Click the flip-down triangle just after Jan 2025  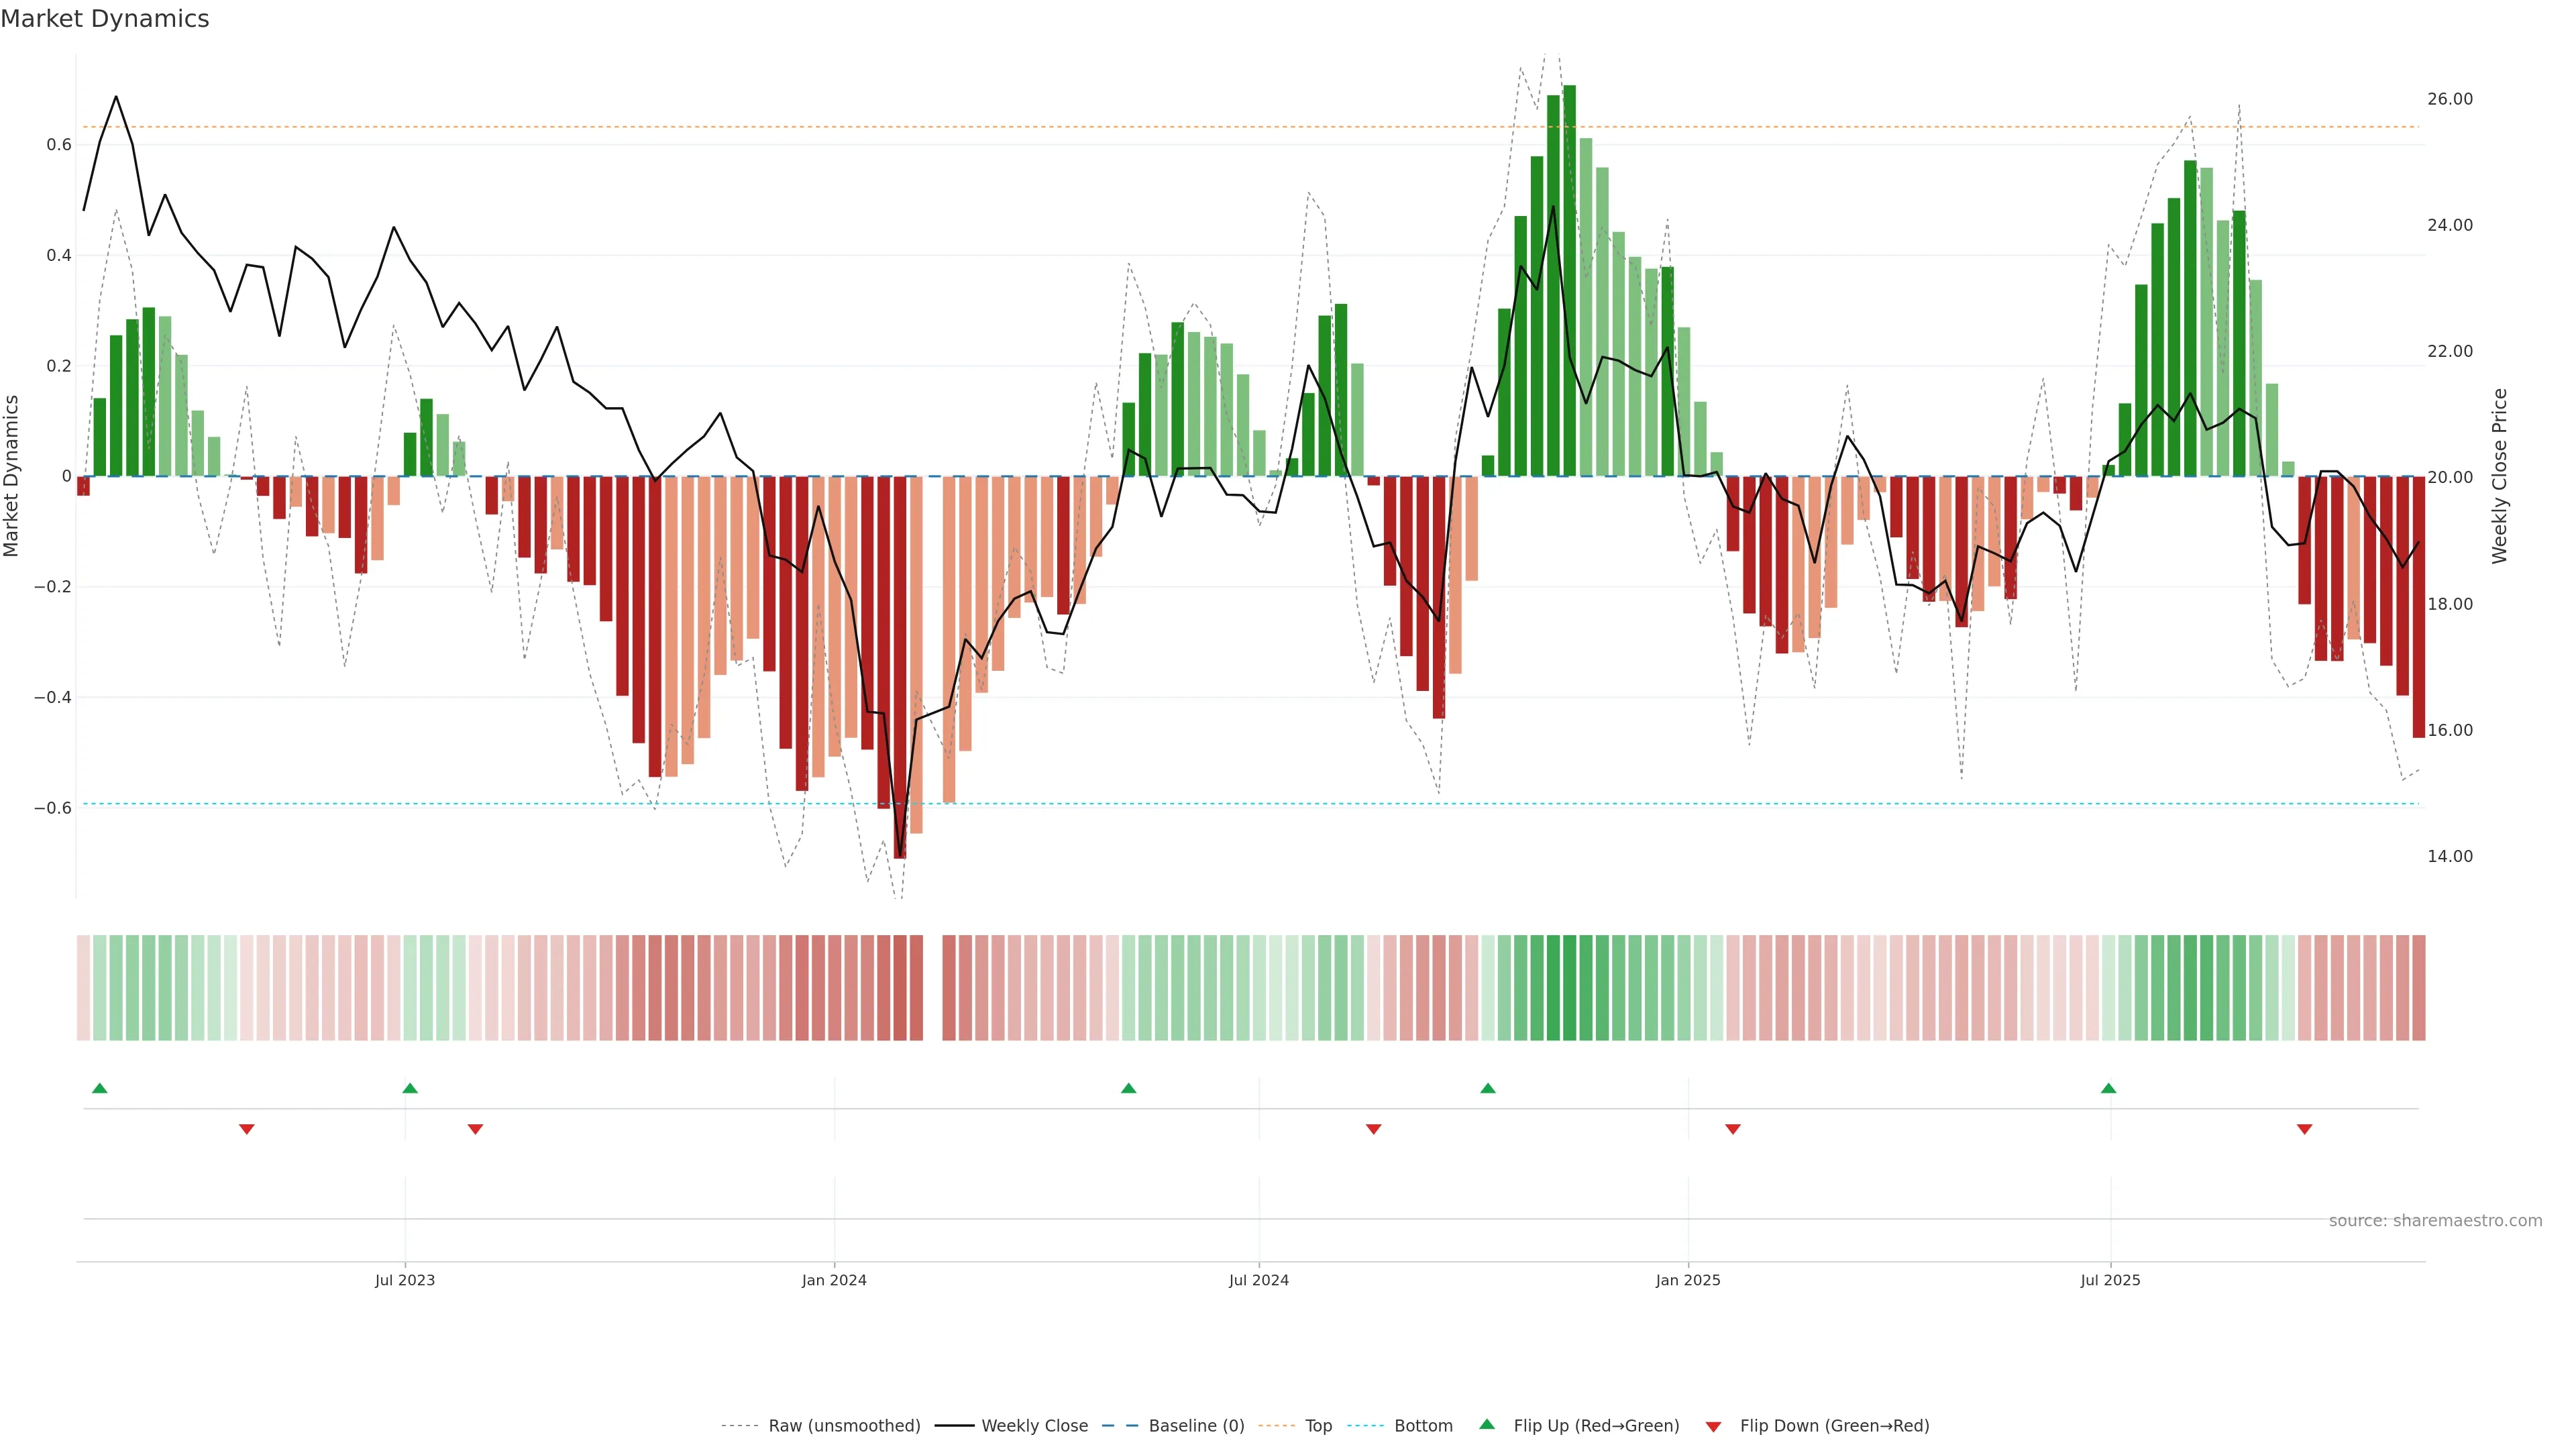(x=1733, y=1129)
